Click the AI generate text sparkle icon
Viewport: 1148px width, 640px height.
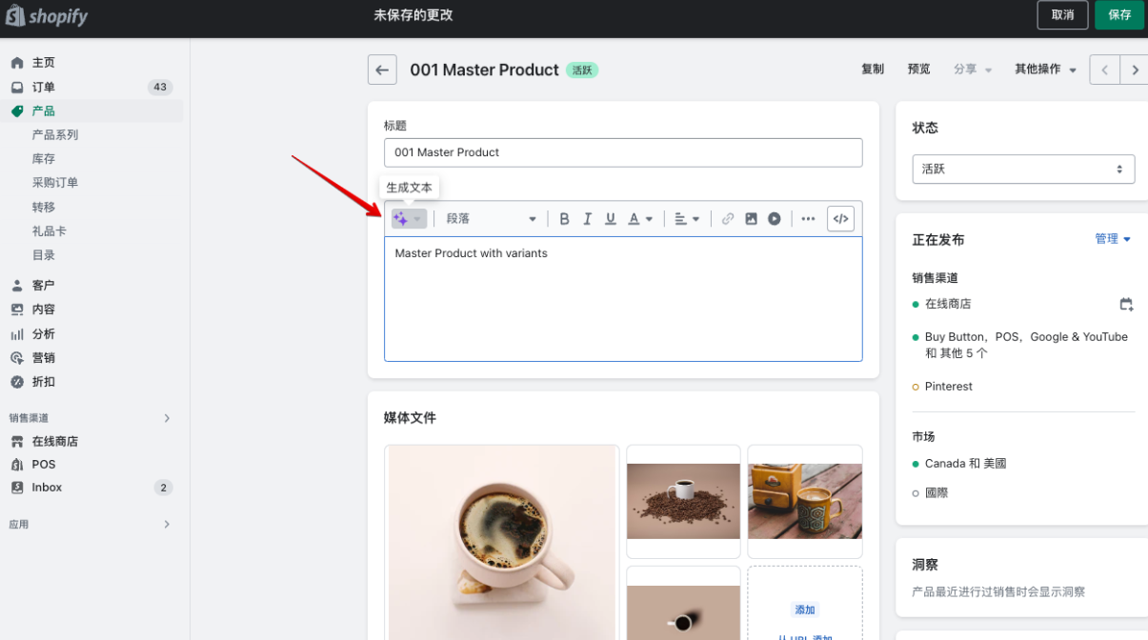pyautogui.click(x=402, y=219)
